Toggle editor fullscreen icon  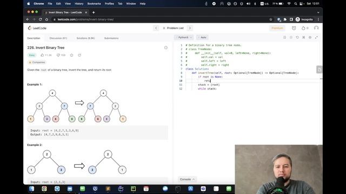(x=316, y=37)
